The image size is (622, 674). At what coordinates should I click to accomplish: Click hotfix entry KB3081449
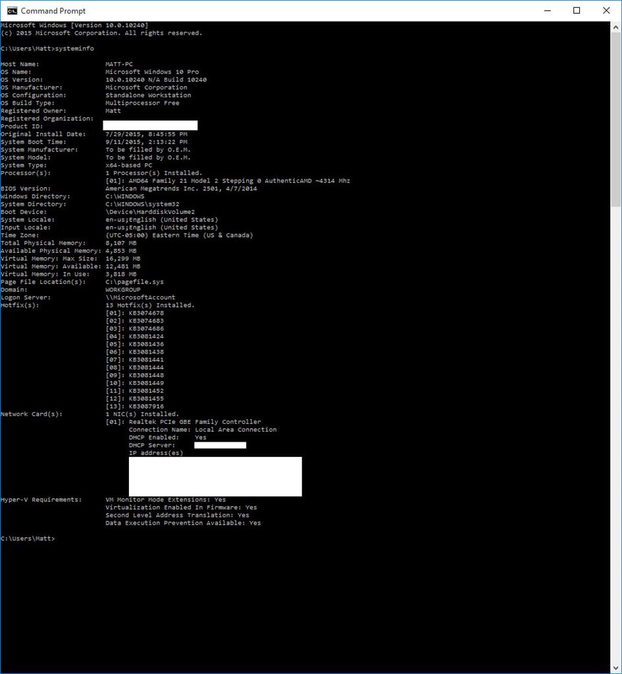[134, 382]
